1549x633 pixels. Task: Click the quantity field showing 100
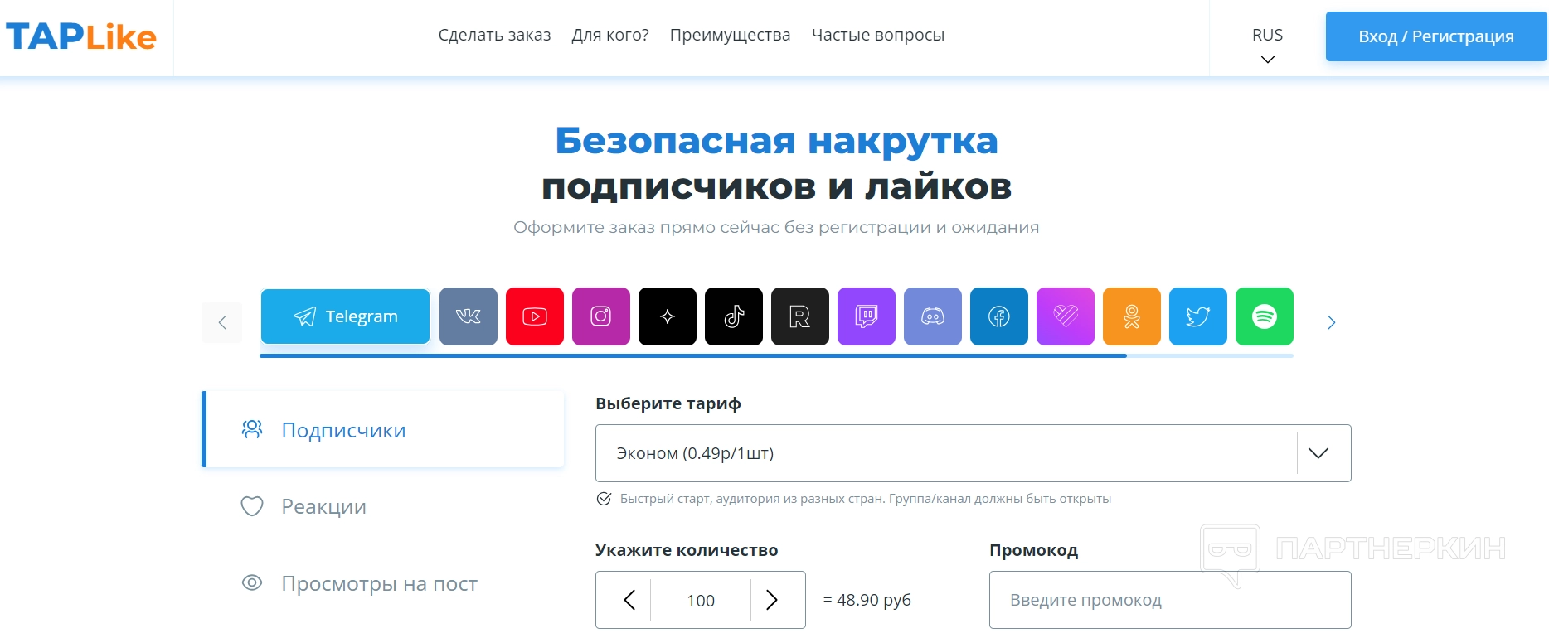click(x=701, y=600)
